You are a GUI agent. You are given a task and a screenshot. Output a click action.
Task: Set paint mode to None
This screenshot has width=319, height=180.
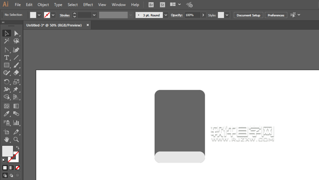(x=18, y=168)
